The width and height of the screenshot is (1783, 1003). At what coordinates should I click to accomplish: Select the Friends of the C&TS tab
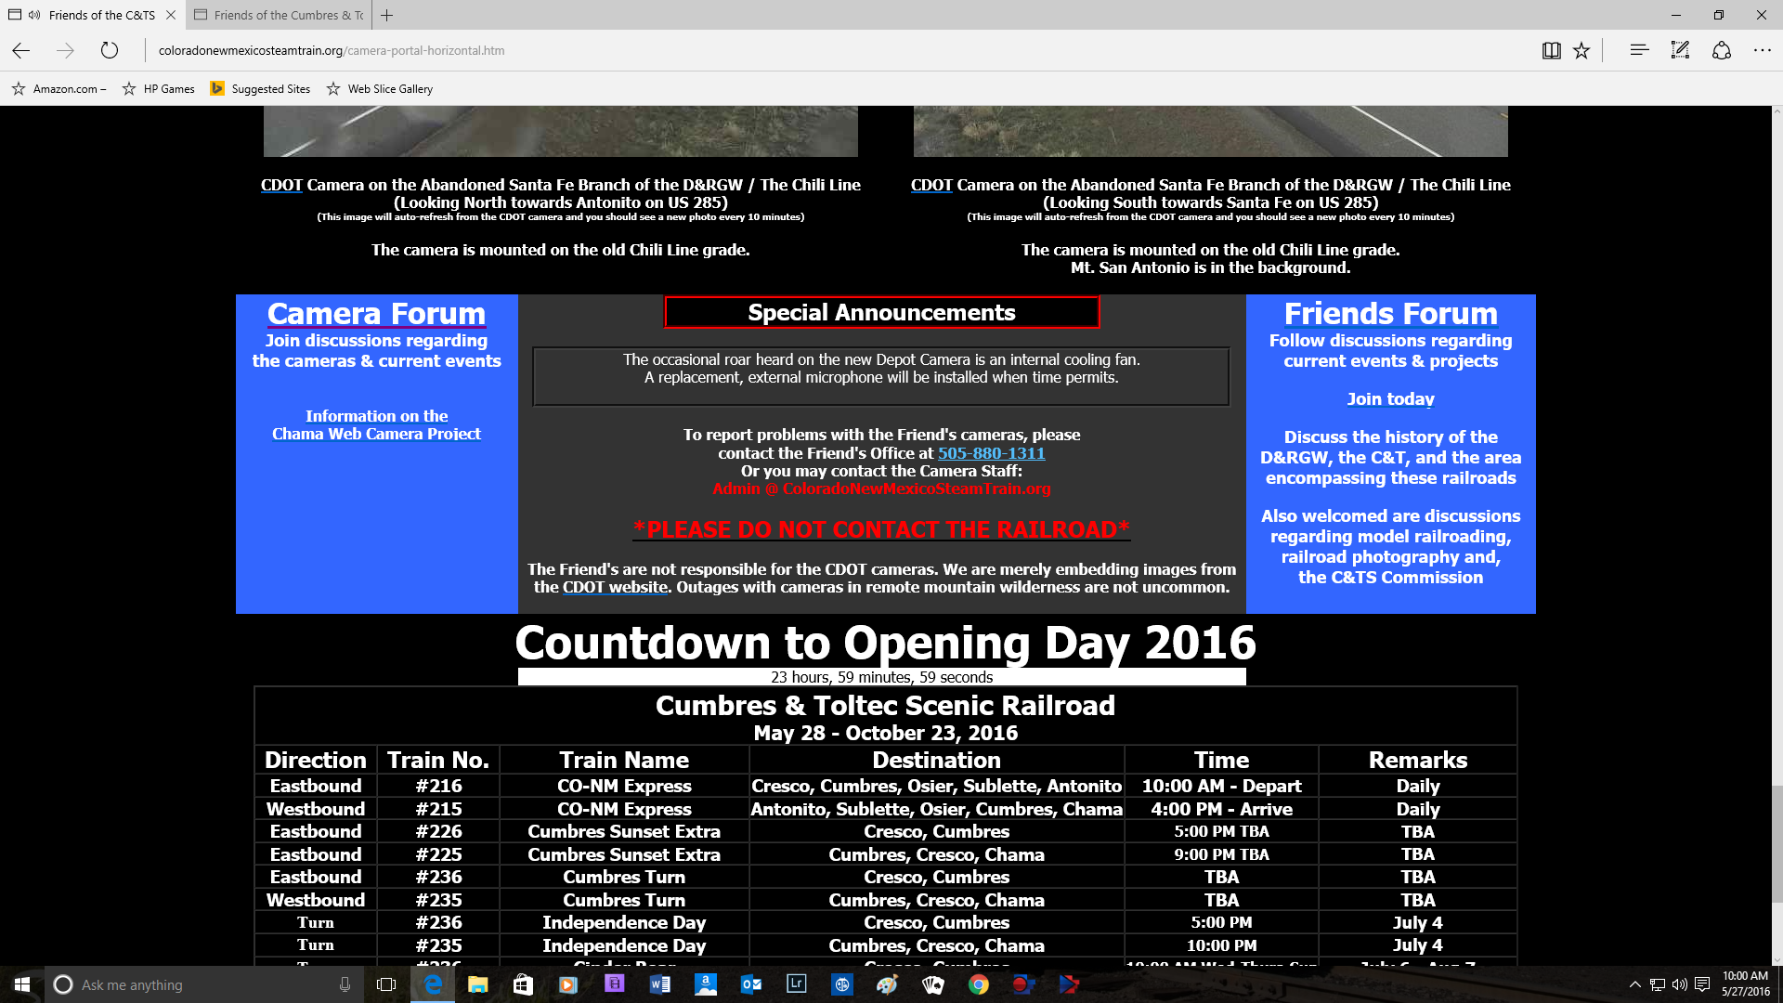[x=91, y=15]
